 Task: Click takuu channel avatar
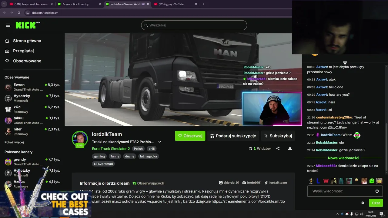tap(8, 121)
